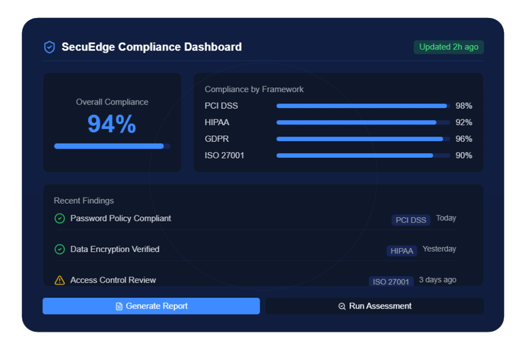Click the GDPR 96% progress bar

[x=363, y=139]
